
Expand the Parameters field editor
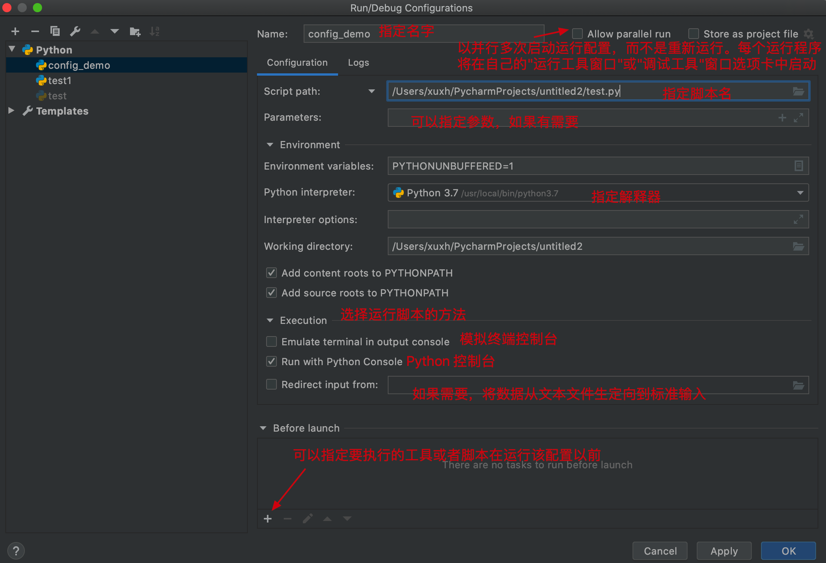(798, 118)
